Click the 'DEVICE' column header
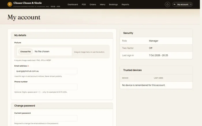 (125, 78)
